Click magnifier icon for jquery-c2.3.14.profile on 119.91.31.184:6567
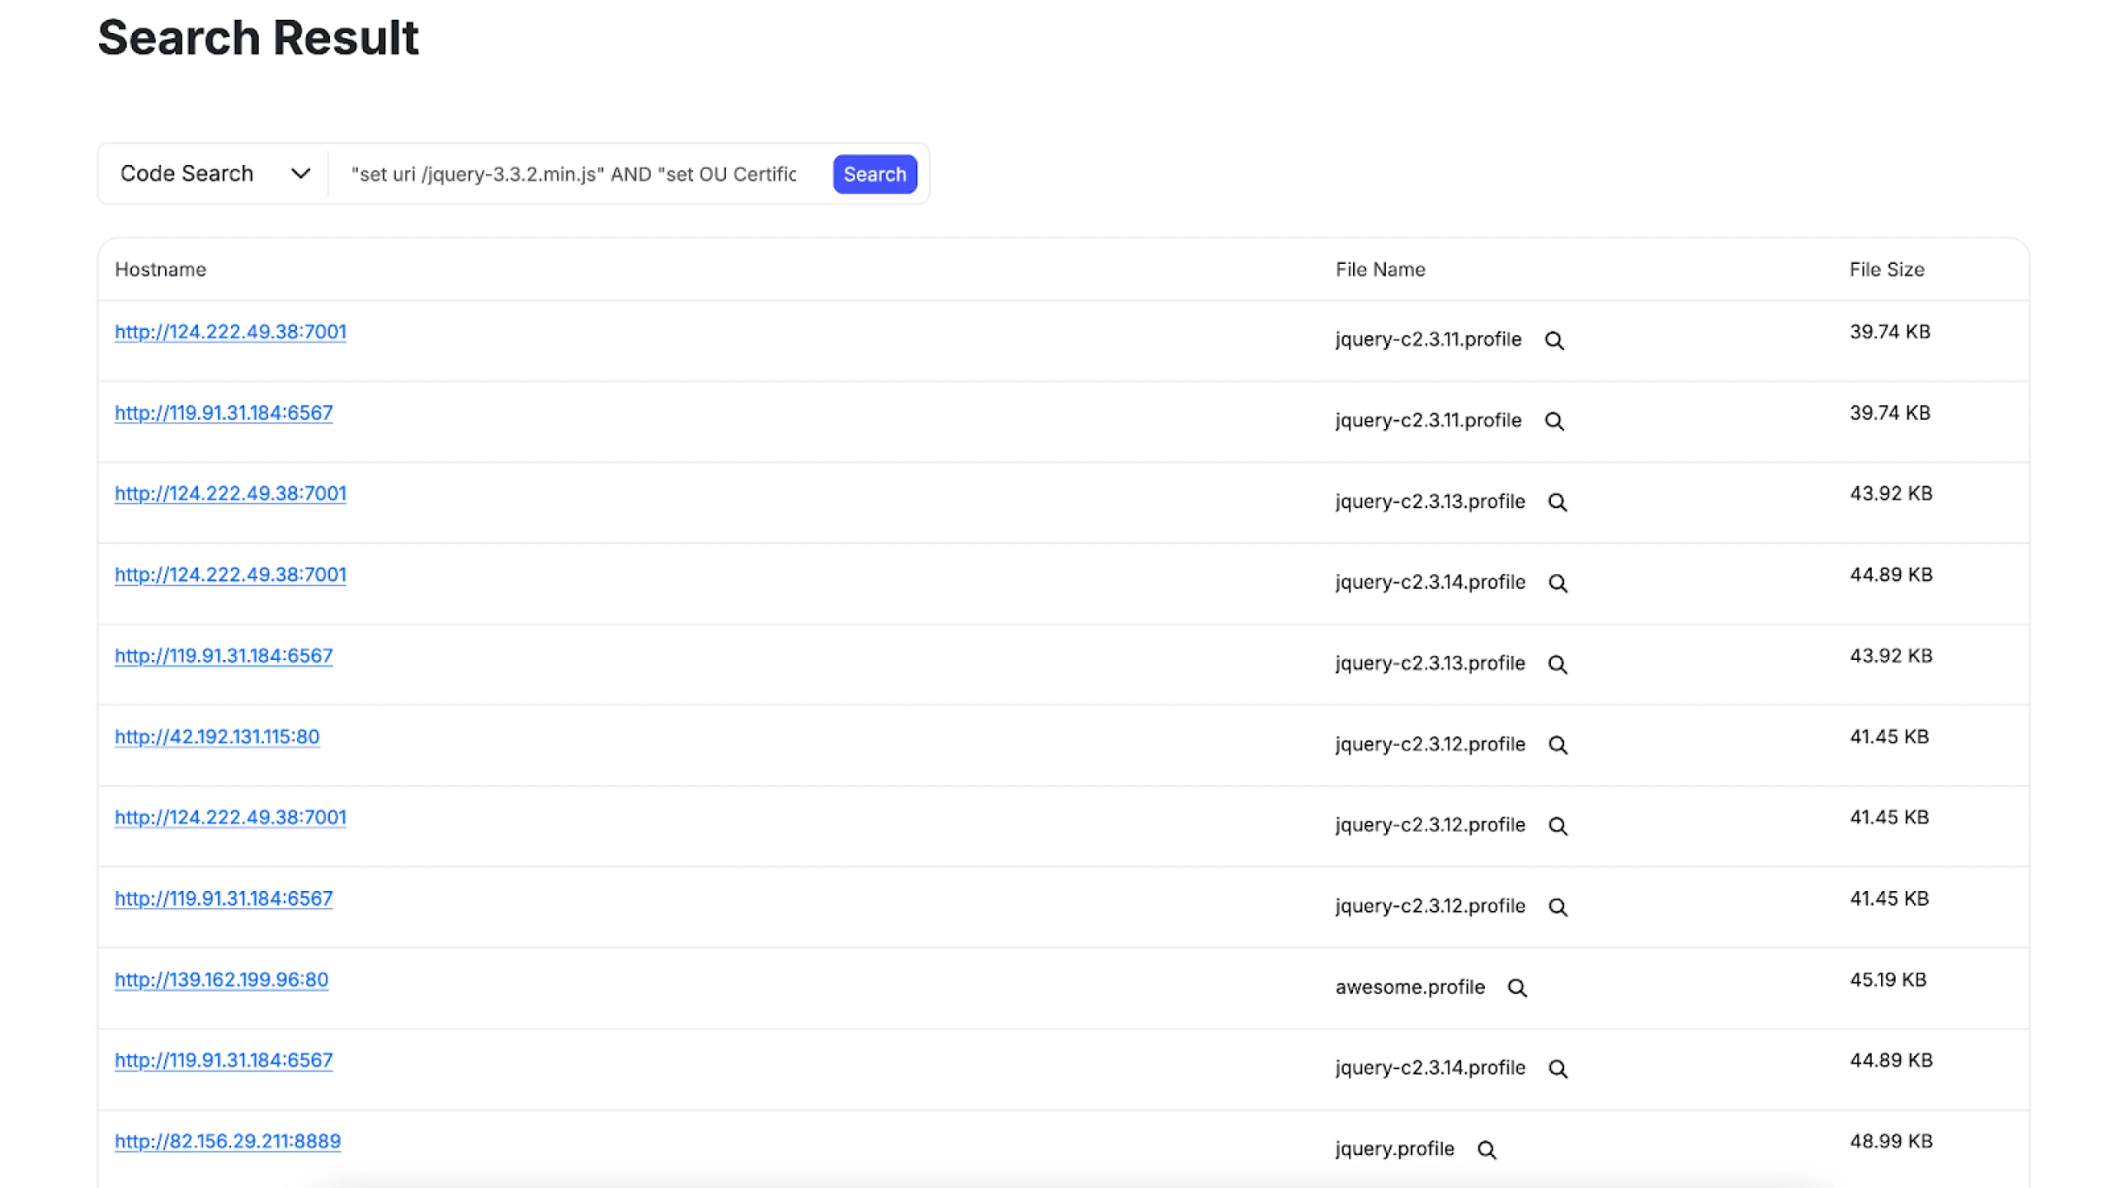This screenshot has width=2112, height=1188. coord(1558,1068)
